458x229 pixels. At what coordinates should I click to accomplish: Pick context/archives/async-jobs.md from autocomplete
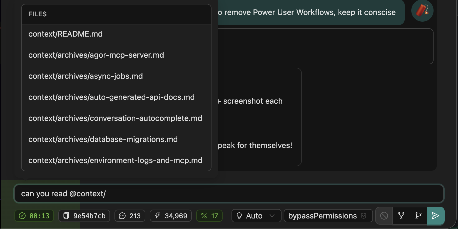[116, 76]
